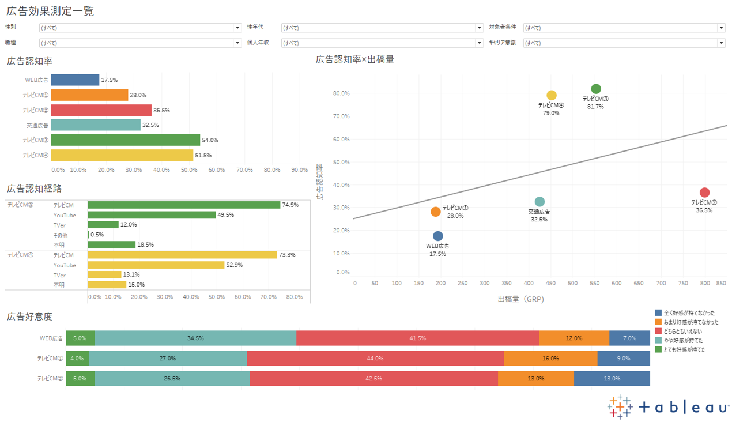Expand the 性年代 filter dropdown
Viewport: 732px width, 422px height.
pos(382,28)
